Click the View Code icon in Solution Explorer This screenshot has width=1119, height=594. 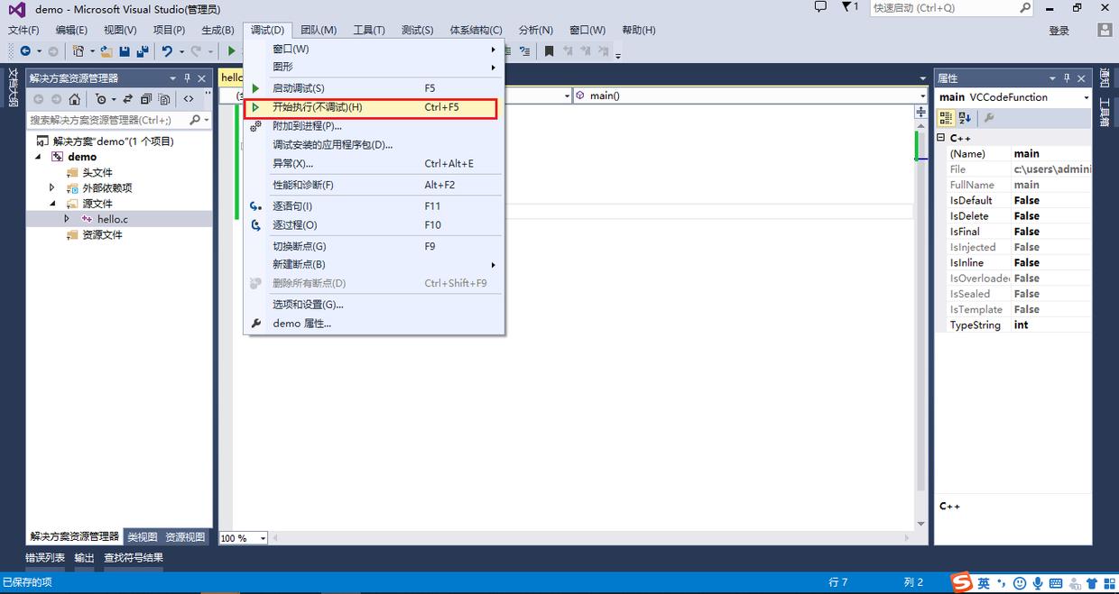point(190,99)
